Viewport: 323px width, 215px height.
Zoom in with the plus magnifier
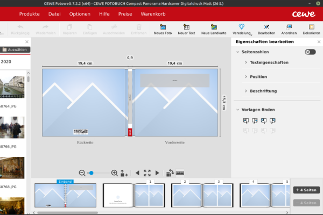[114, 173]
